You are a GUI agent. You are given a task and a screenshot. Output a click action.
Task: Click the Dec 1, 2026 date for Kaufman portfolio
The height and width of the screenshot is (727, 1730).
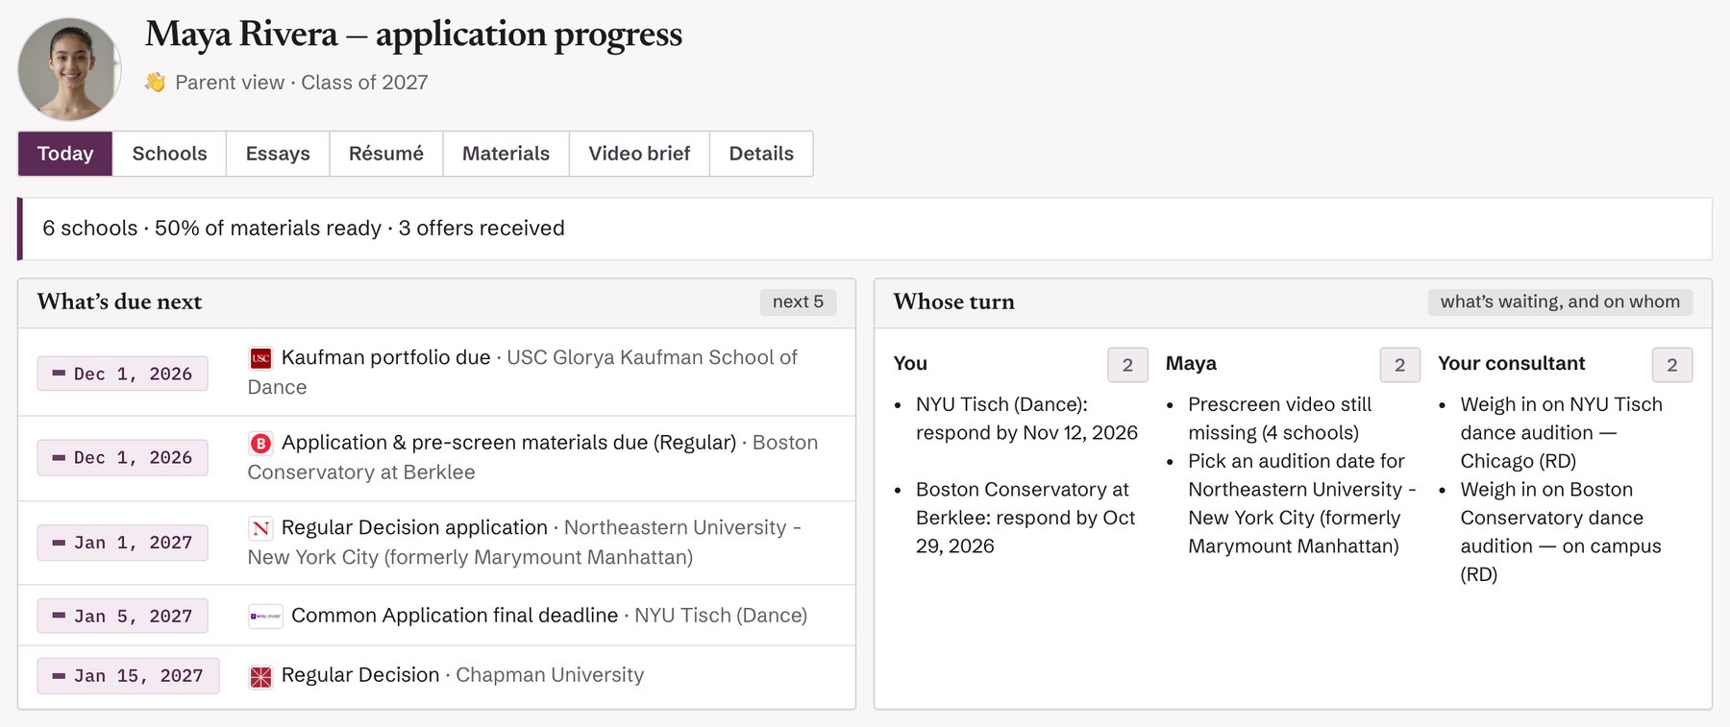click(x=123, y=374)
